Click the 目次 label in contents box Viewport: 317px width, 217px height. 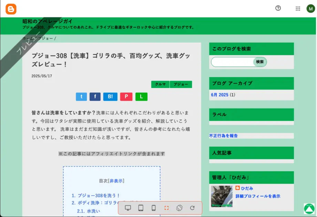[103, 181]
